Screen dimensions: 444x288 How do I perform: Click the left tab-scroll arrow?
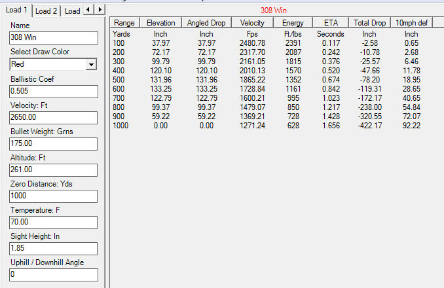(88, 10)
